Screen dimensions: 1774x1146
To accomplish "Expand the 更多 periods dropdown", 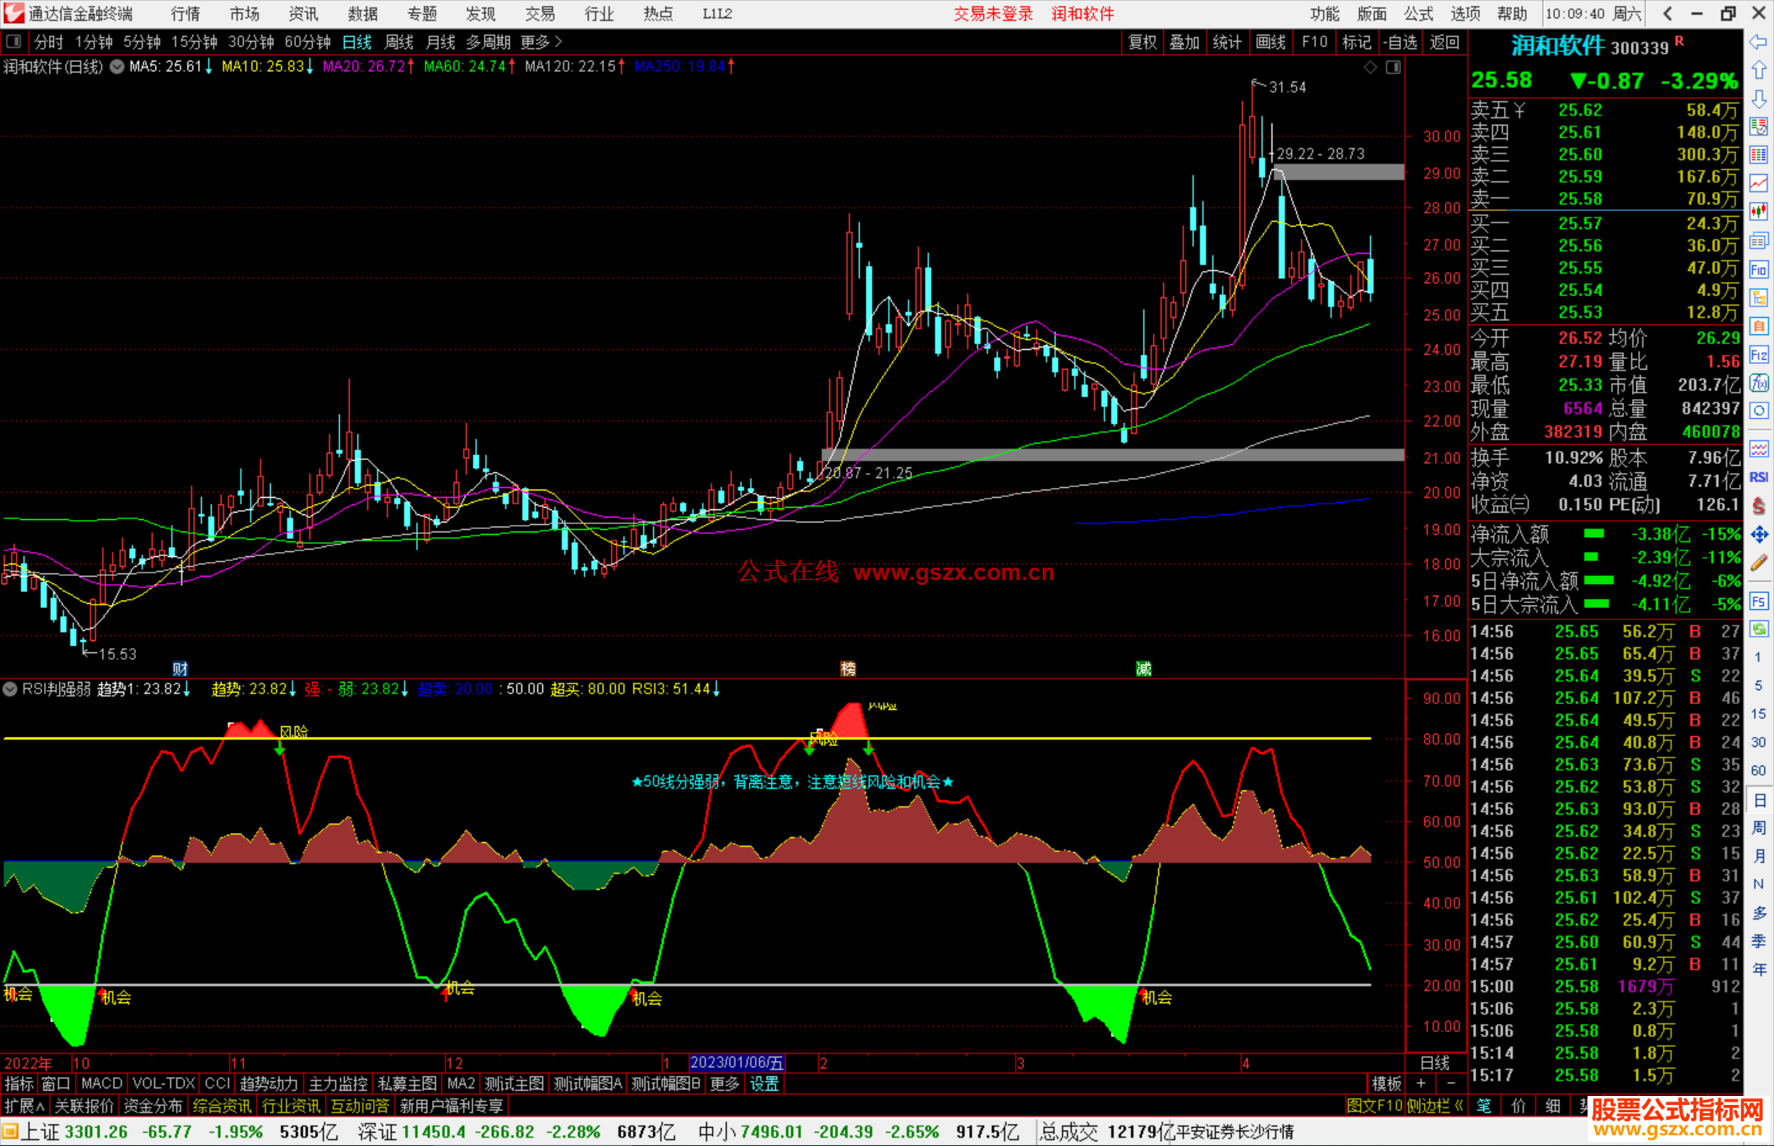I will pos(540,42).
